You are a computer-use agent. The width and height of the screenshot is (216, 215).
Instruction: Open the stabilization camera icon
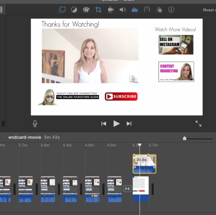coord(111,10)
